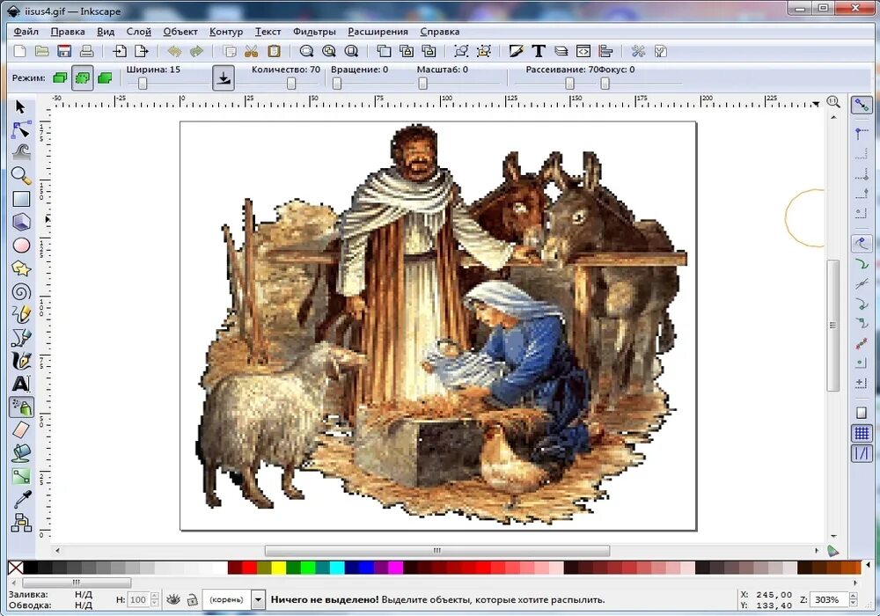The height and width of the screenshot is (616, 880).
Task: Toggle current layer visibility eye
Action: click(173, 600)
